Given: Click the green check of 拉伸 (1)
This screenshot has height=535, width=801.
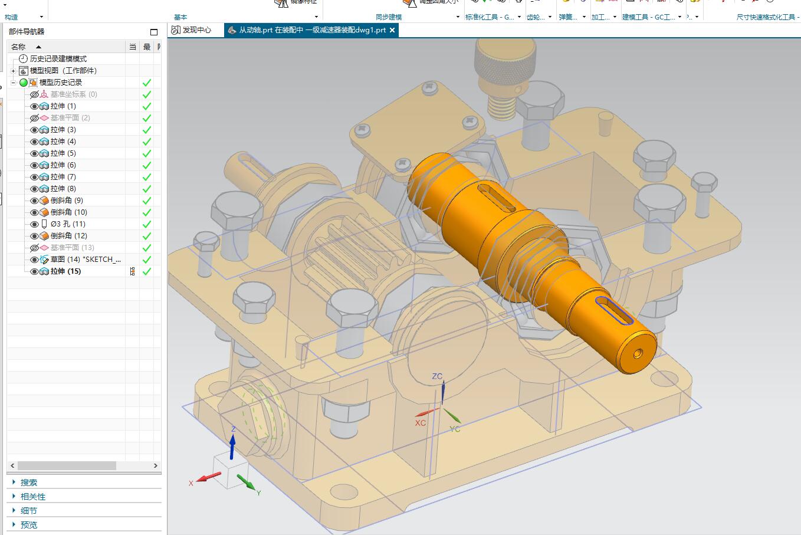Looking at the screenshot, I should (x=147, y=106).
